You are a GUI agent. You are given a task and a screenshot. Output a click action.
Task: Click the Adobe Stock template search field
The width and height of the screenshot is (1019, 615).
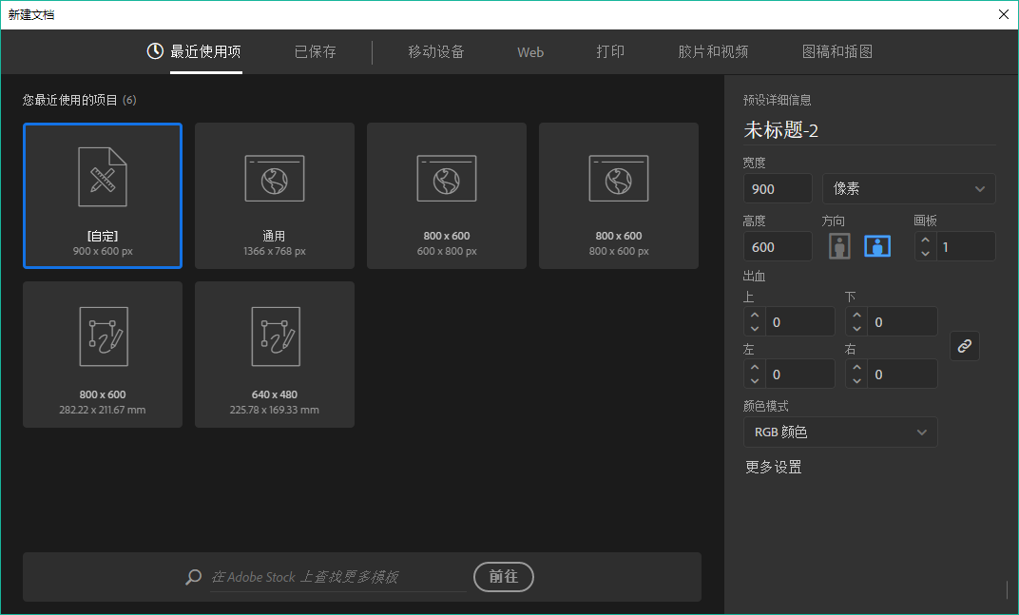pyautogui.click(x=338, y=577)
